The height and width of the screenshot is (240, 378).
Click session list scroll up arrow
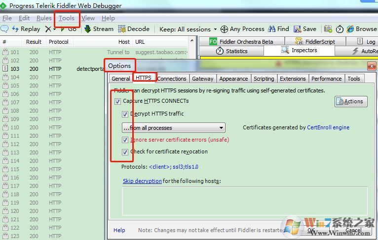pos(192,41)
